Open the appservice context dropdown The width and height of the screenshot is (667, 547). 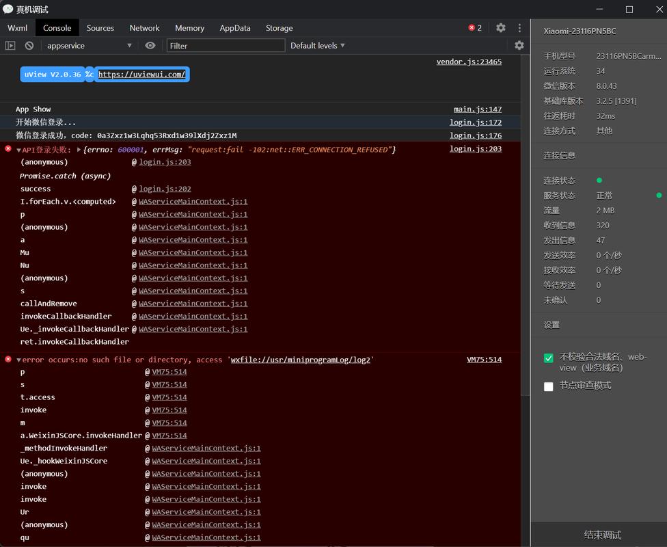tap(89, 46)
